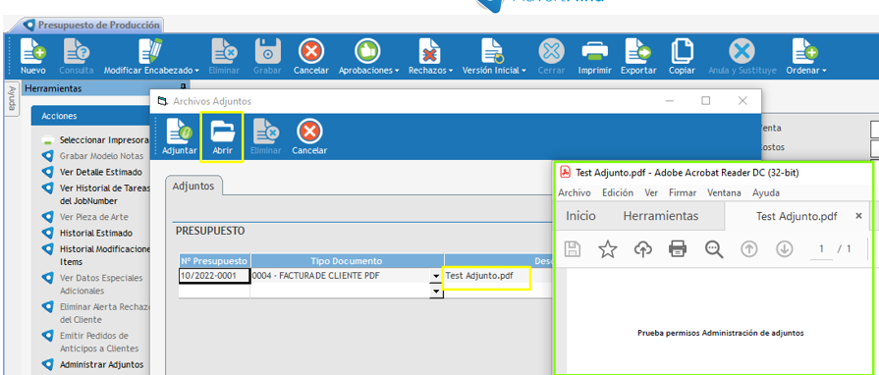This screenshot has width=879, height=375.
Task: Open the Ver menu in Acrobat
Action: 651,192
